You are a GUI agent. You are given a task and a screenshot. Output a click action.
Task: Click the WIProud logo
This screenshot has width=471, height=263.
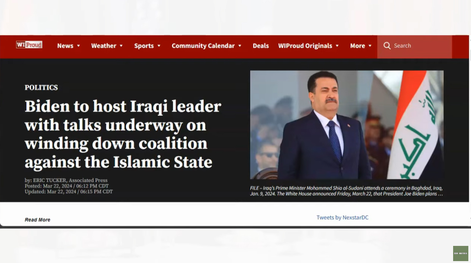point(29,44)
